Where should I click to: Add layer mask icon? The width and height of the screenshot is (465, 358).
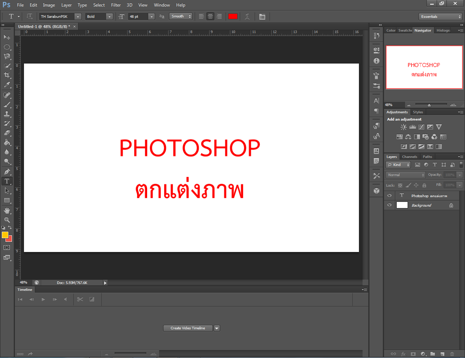point(413,354)
